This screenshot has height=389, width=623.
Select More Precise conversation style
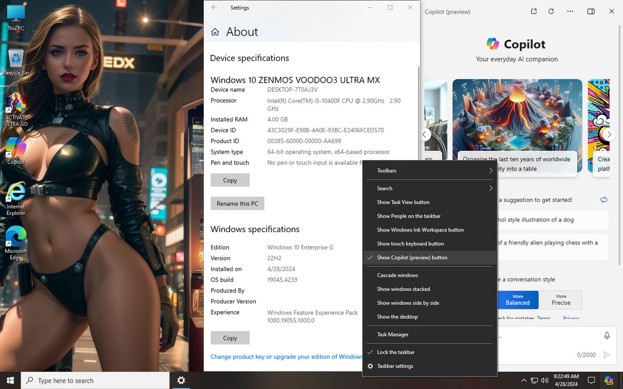(x=561, y=300)
